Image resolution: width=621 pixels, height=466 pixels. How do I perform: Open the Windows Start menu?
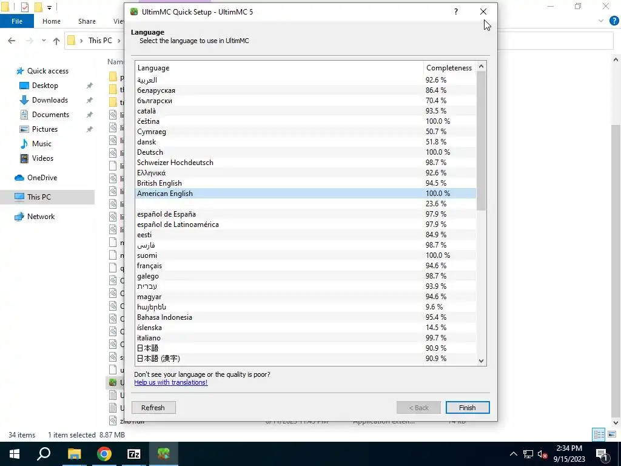(x=15, y=454)
